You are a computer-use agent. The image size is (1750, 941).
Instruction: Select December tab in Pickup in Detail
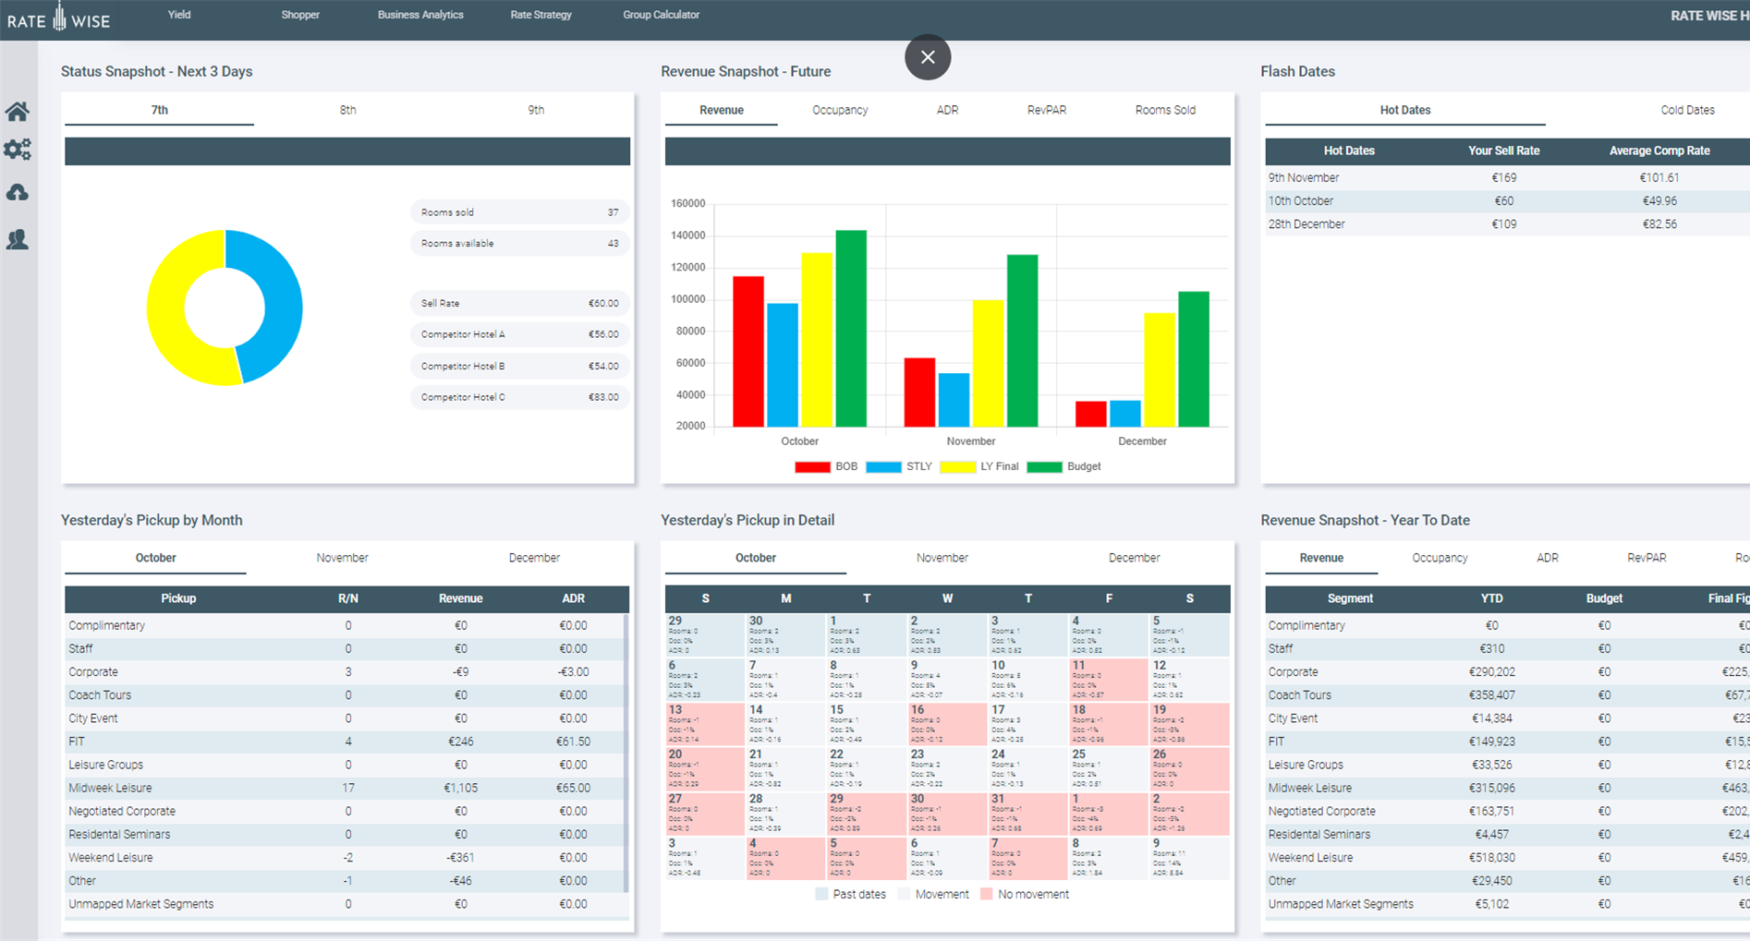click(1134, 558)
